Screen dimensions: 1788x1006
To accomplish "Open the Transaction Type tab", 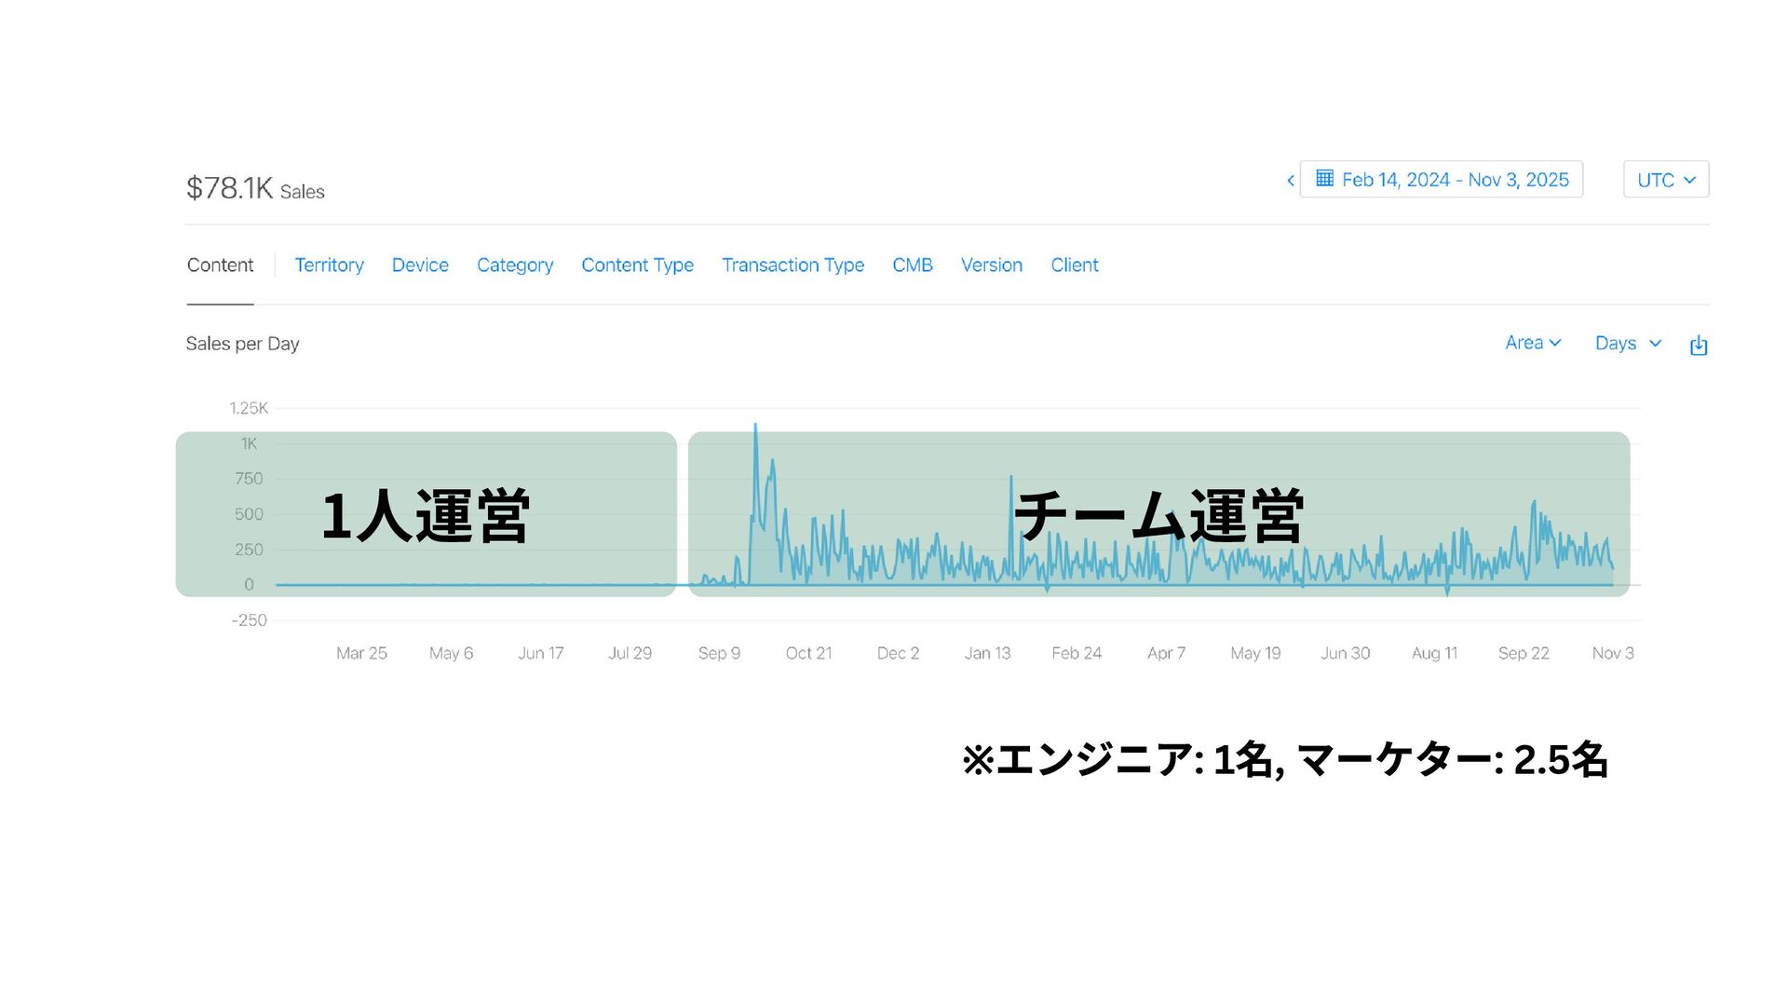I will pyautogui.click(x=792, y=265).
